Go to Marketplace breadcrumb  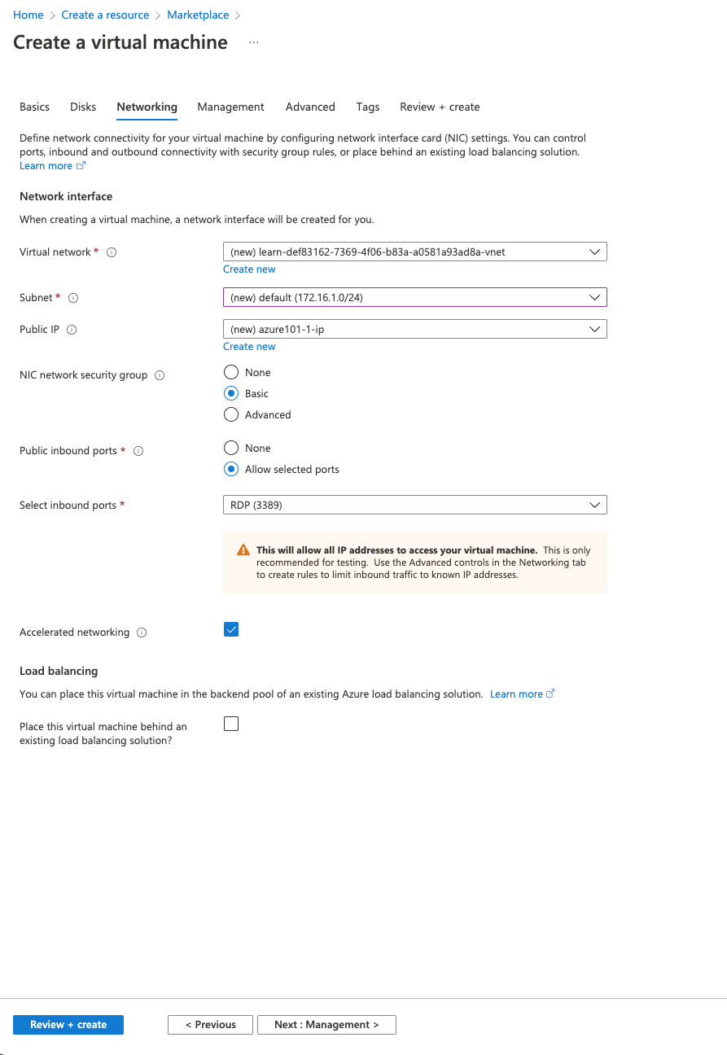[x=198, y=15]
